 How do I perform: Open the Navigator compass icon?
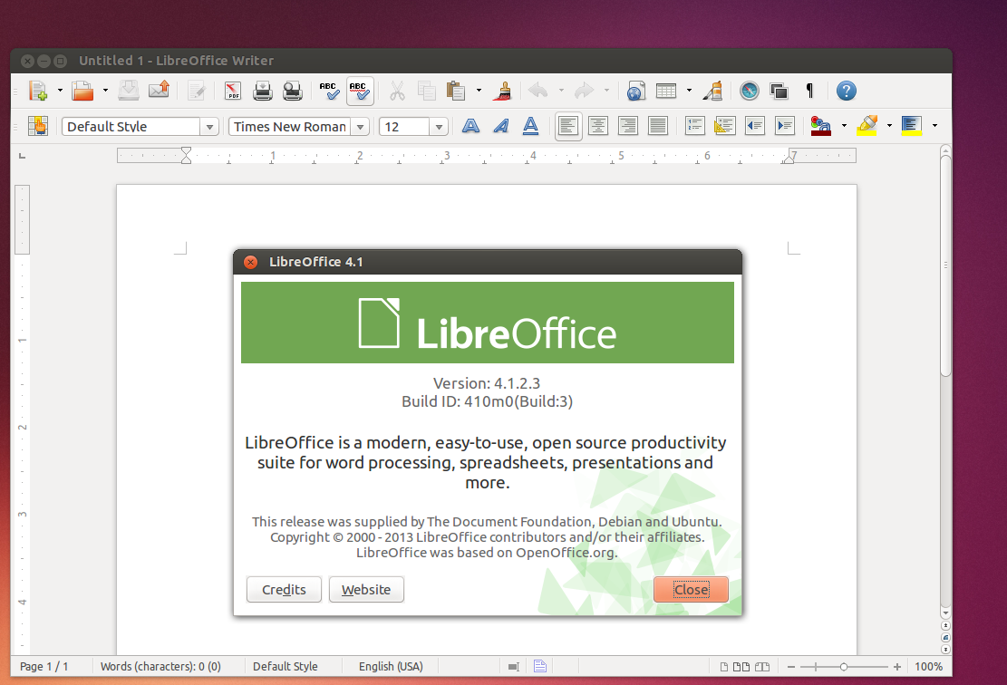click(750, 91)
